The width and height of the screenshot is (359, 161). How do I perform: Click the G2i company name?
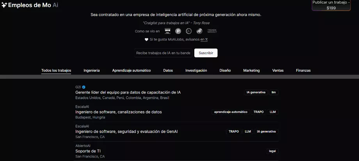pyautogui.click(x=78, y=87)
